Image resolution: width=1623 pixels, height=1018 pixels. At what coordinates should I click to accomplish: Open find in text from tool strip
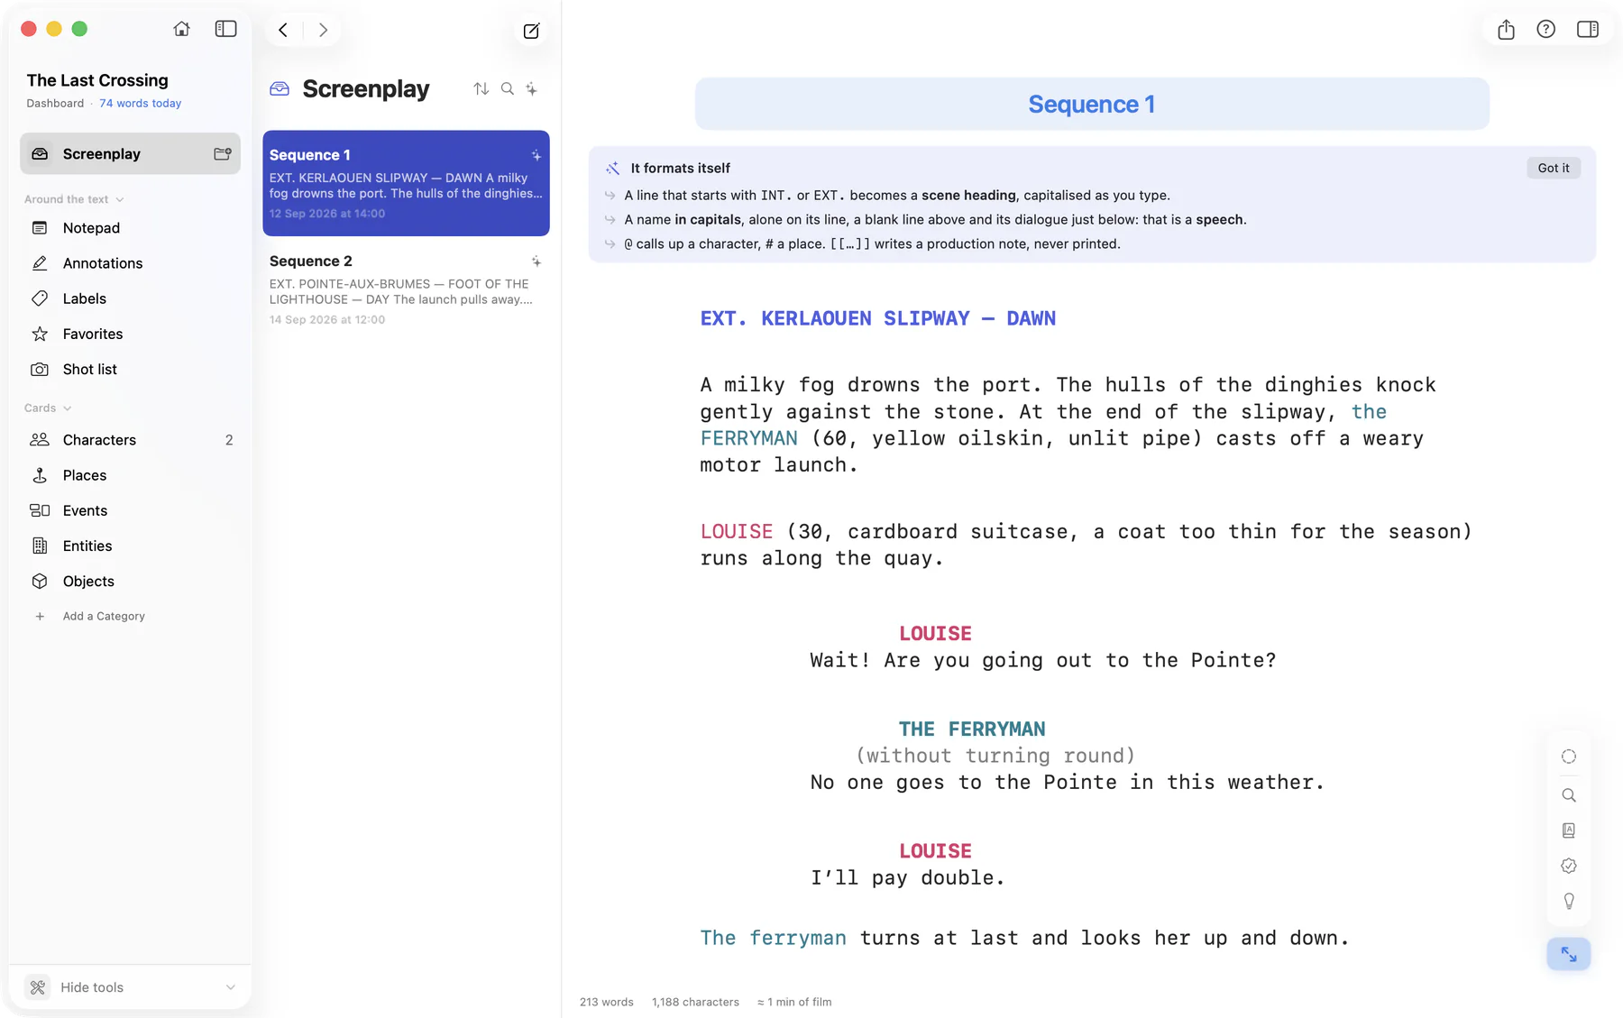click(x=1569, y=795)
